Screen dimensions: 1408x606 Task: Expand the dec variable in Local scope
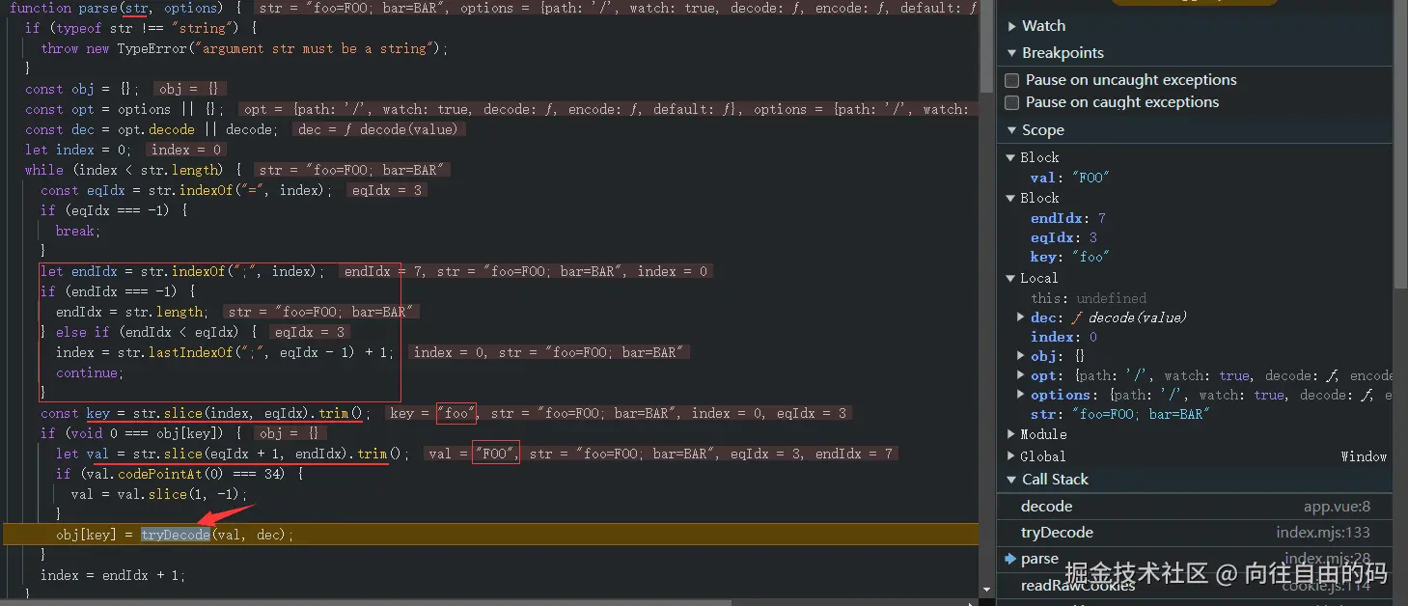point(1020,317)
